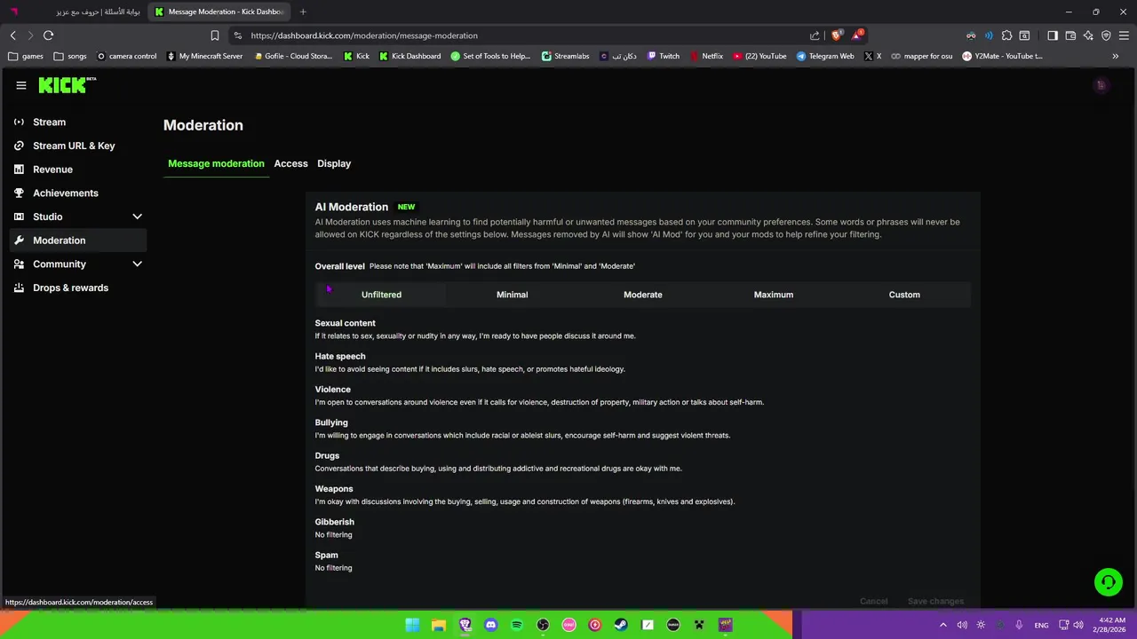This screenshot has height=639, width=1137.
Task: Open the browser main menu
Action: click(x=1125, y=35)
